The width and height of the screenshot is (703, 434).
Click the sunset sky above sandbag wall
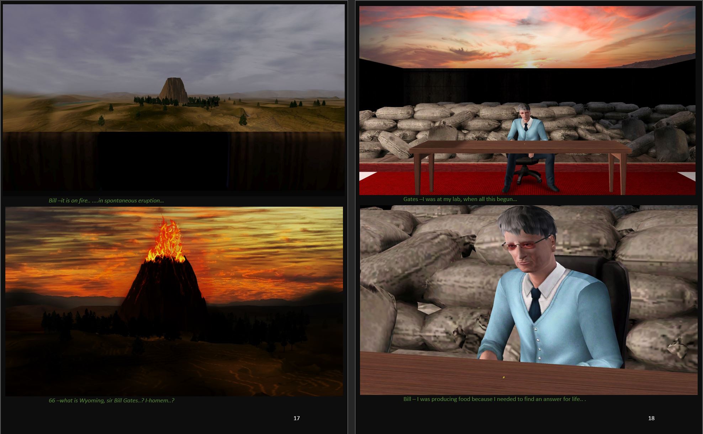tap(527, 36)
